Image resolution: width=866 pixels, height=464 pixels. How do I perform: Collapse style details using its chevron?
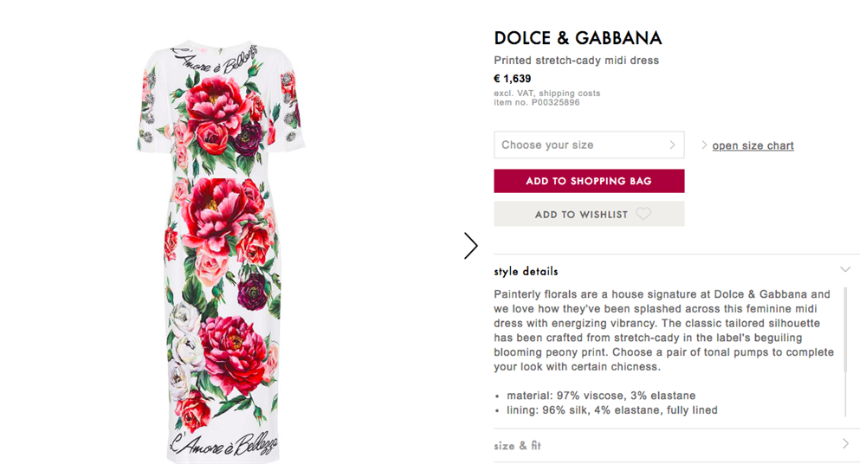845,270
